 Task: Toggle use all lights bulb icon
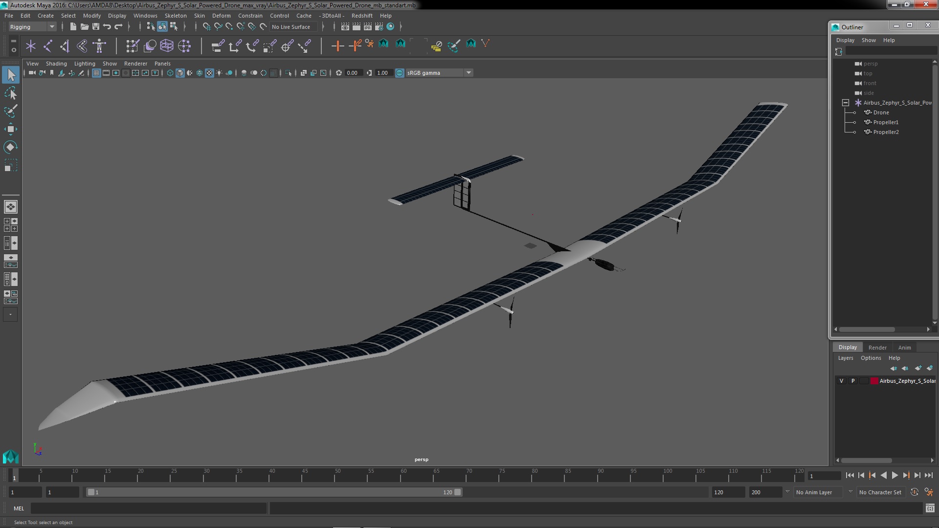(x=219, y=73)
